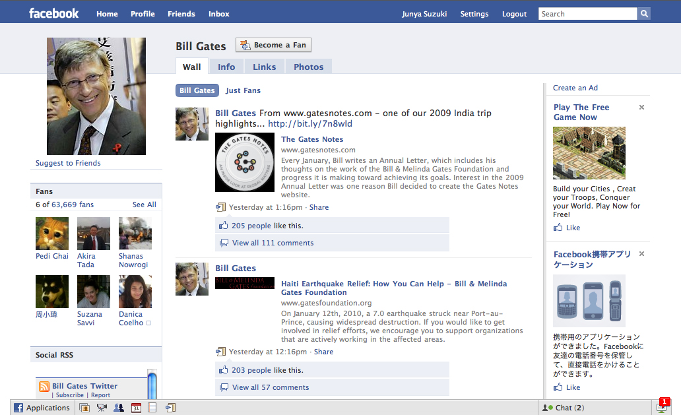Open Links icon in bottom bar
681x415 pixels.
pyautogui.click(x=170, y=408)
